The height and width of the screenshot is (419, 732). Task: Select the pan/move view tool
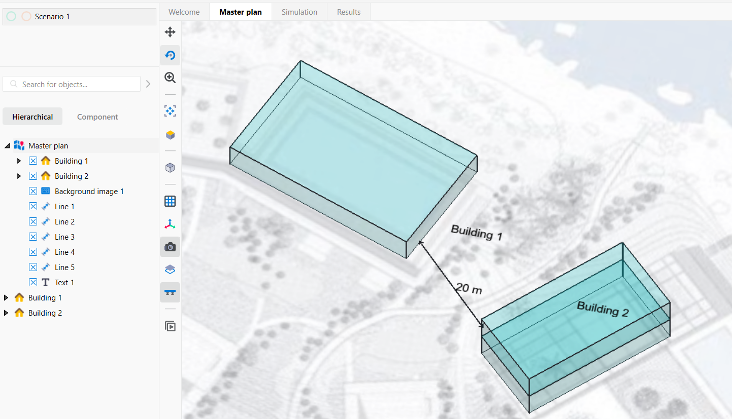point(170,32)
